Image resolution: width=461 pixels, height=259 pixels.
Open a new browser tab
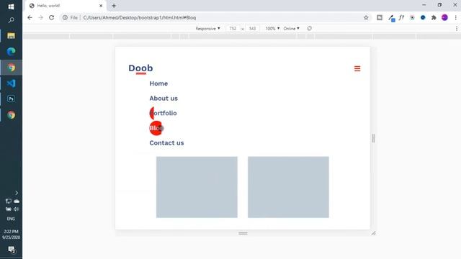[114, 6]
